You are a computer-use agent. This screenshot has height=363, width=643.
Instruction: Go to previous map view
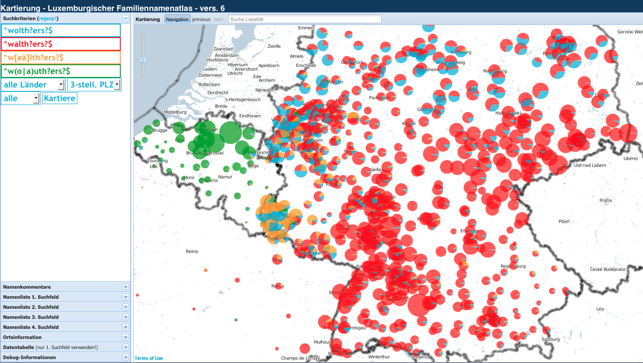[x=201, y=19]
